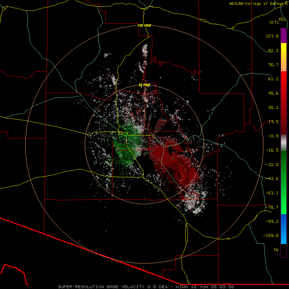Select the 76.7 scale label
The width and height of the screenshot is (289, 289).
(273, 65)
